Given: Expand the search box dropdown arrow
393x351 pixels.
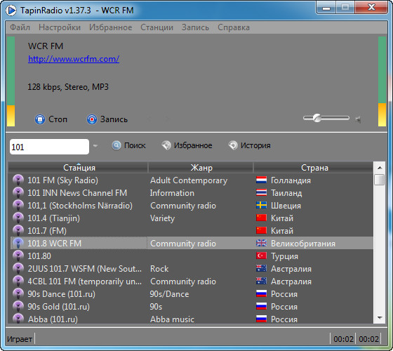Looking at the screenshot, I should [95, 146].
